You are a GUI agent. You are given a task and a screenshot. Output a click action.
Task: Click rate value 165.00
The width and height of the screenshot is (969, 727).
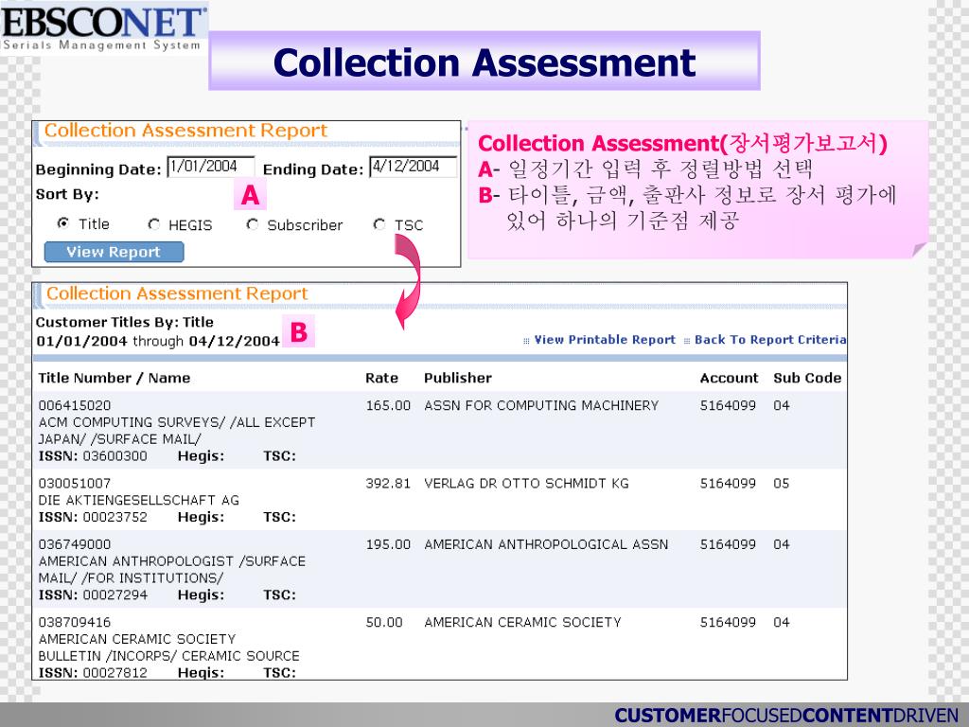pyautogui.click(x=388, y=405)
